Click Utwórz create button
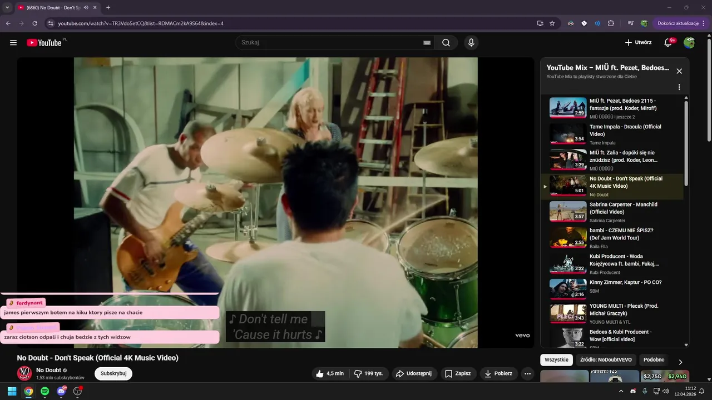Viewport: 712px width, 400px height. coord(638,42)
